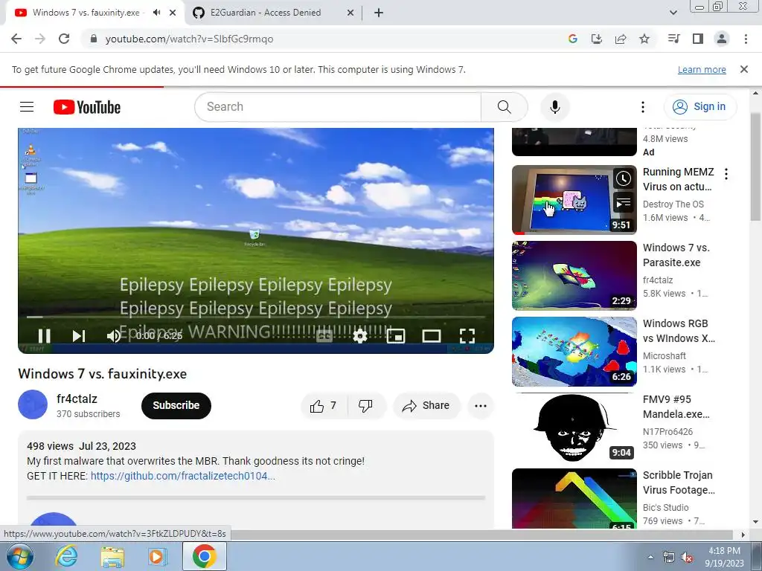The height and width of the screenshot is (571, 762).
Task: Like the video with thumbs up
Action: 324,406
